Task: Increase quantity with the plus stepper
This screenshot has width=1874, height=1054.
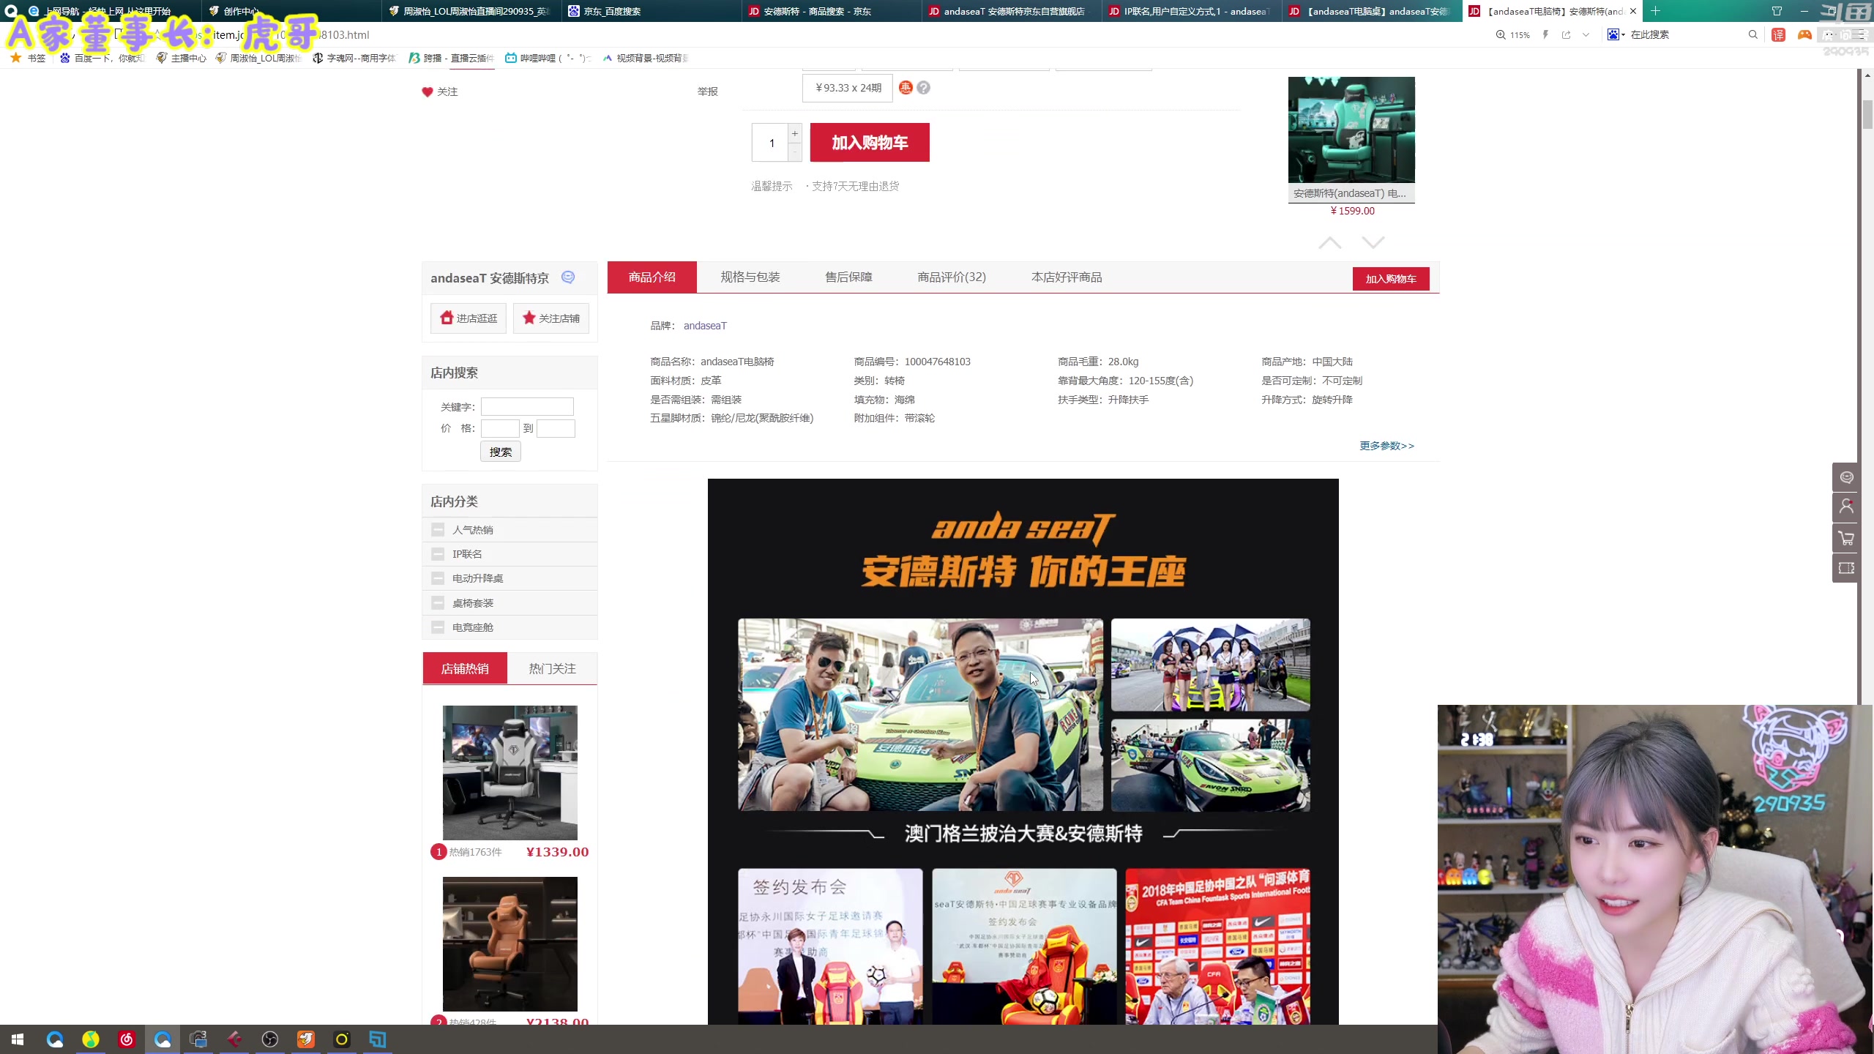Action: [795, 133]
